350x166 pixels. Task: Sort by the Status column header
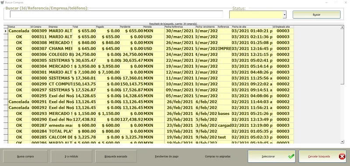click(x=19, y=27)
